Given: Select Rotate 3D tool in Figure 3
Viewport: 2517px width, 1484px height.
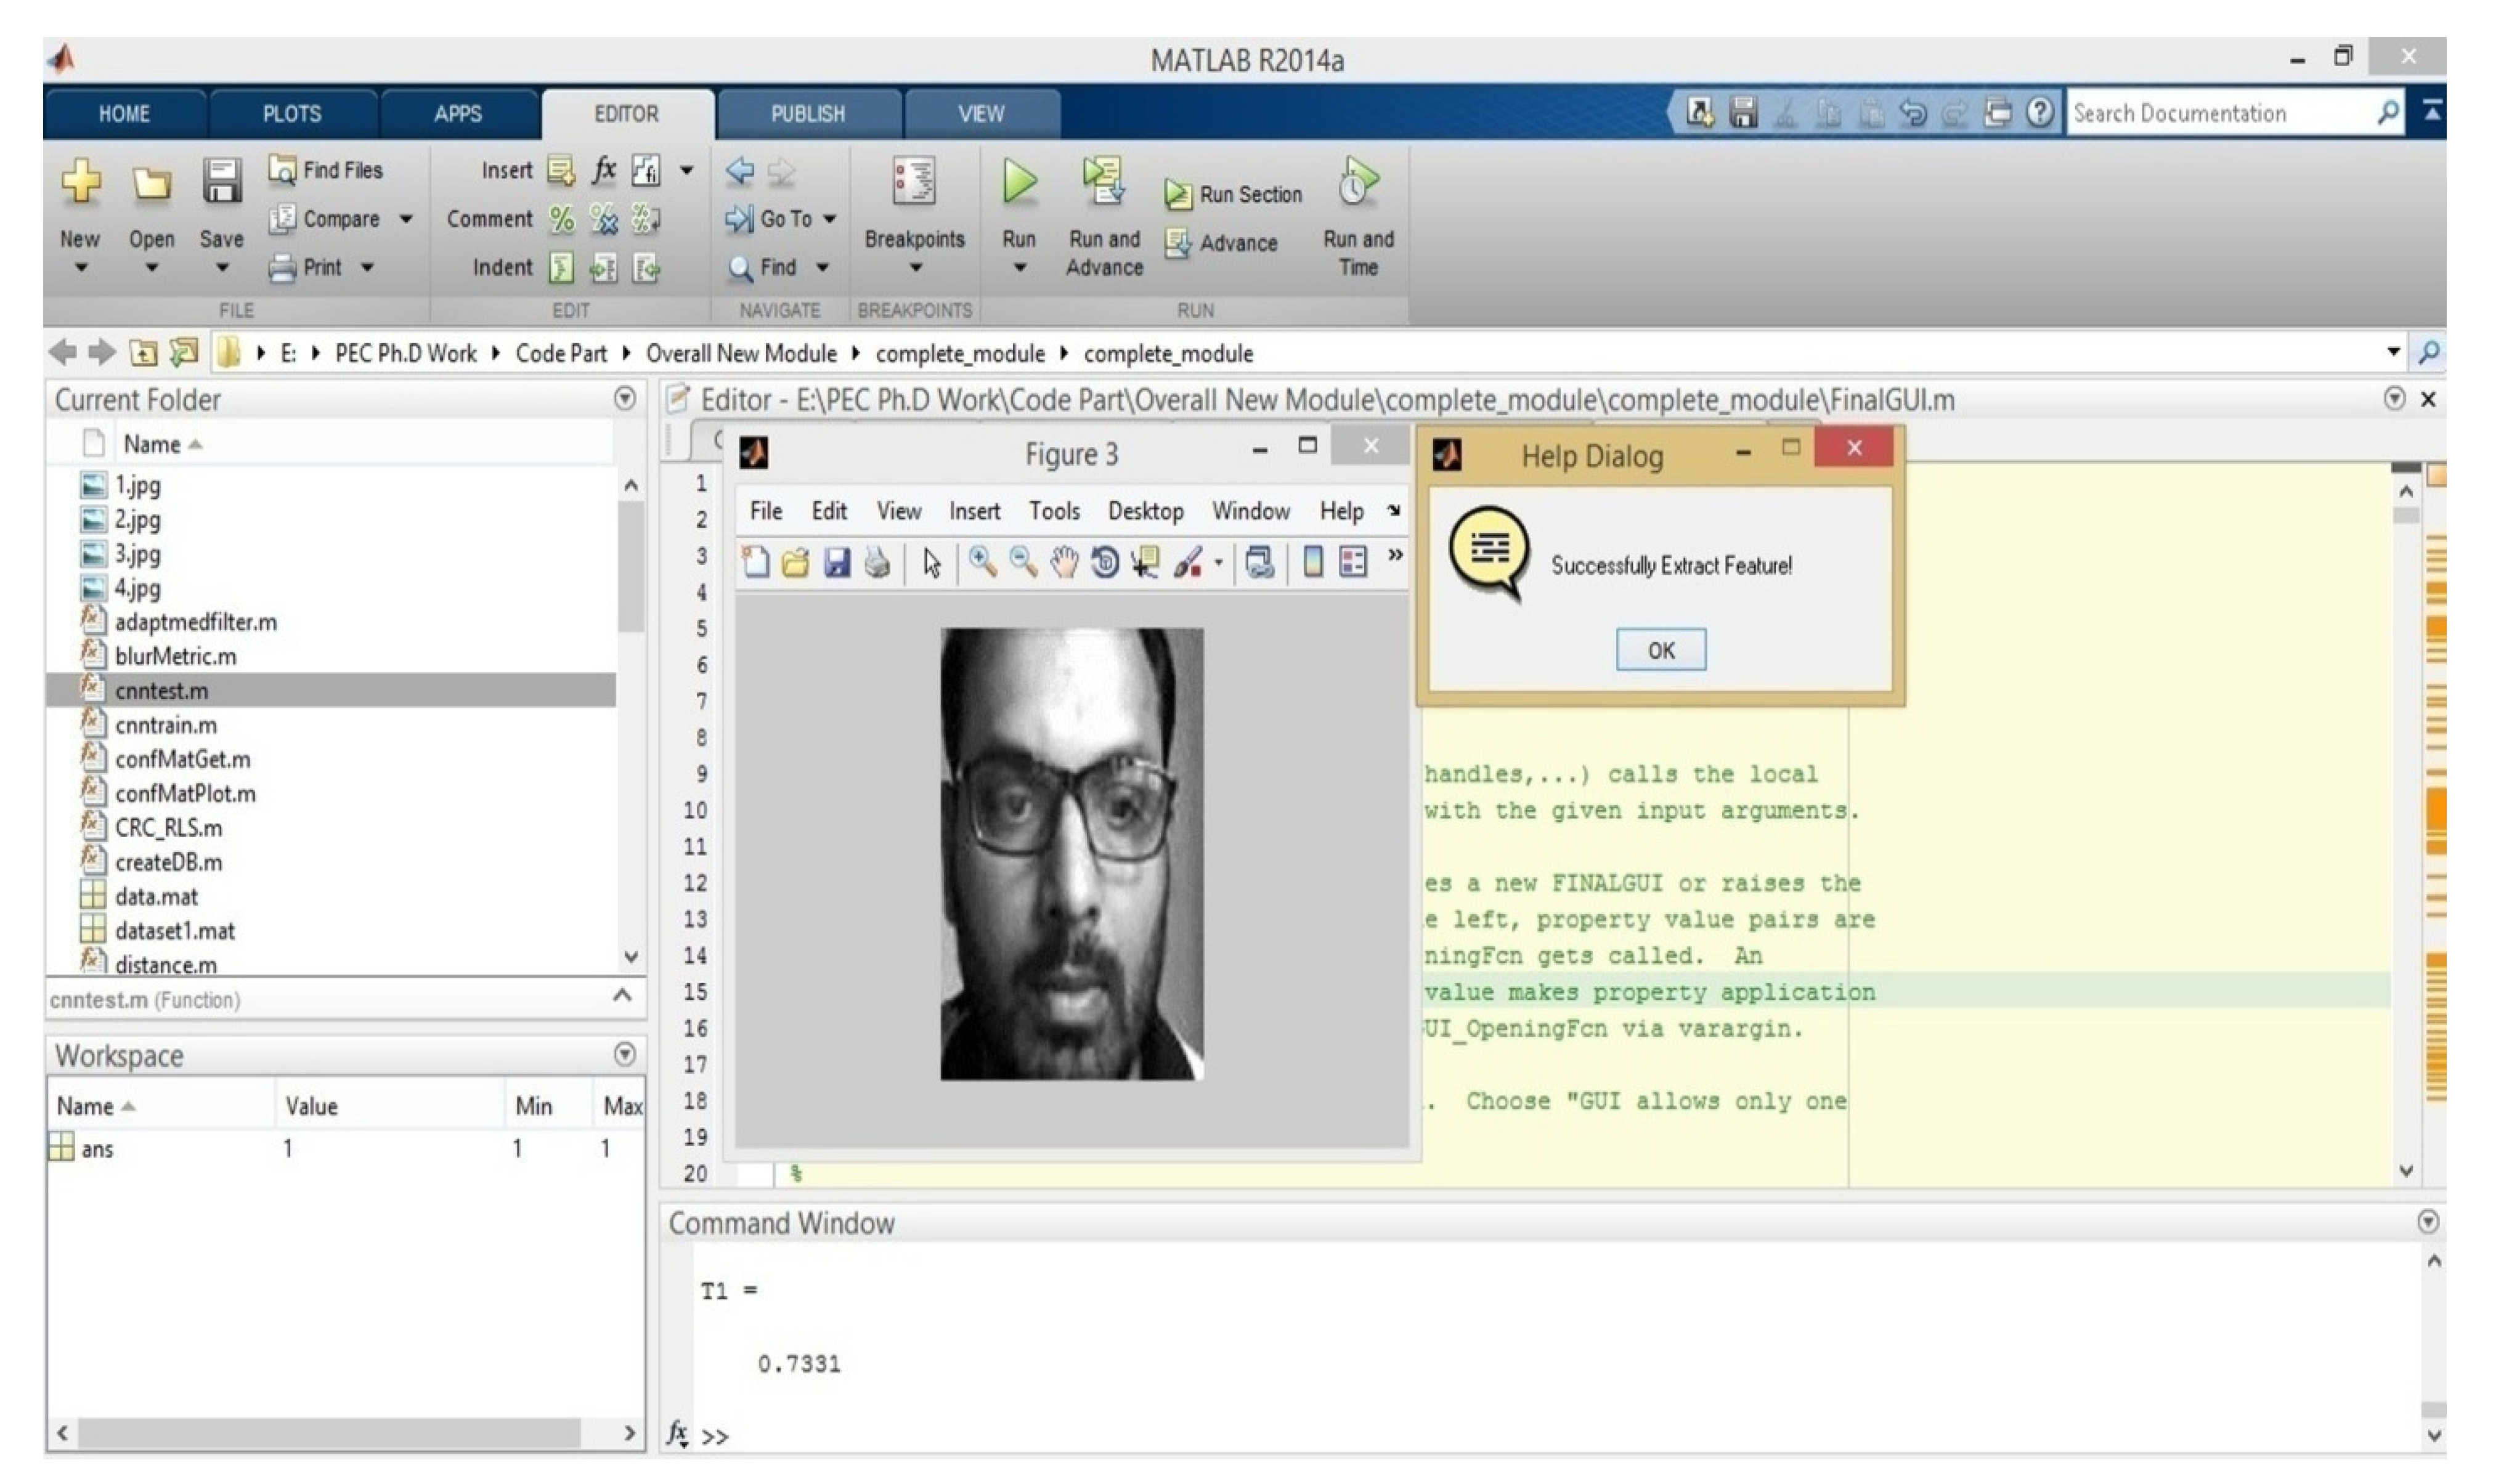Looking at the screenshot, I should 1104,563.
